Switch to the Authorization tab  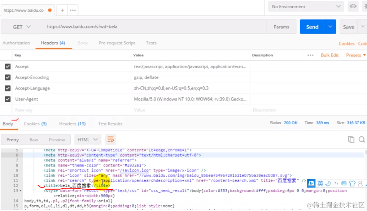[16, 43]
